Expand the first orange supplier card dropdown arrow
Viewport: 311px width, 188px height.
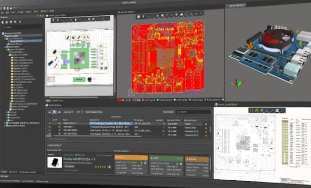pyautogui.click(x=145, y=158)
